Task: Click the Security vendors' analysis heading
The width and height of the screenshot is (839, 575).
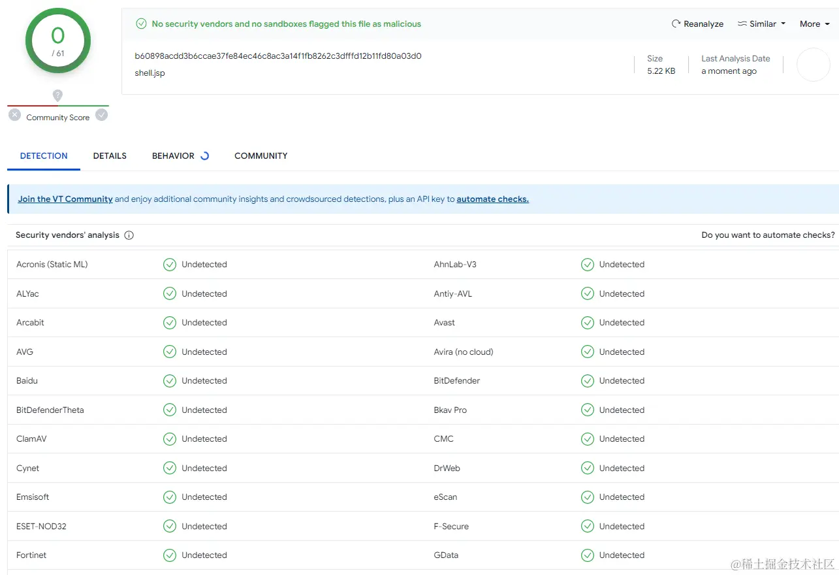Action: coord(67,235)
